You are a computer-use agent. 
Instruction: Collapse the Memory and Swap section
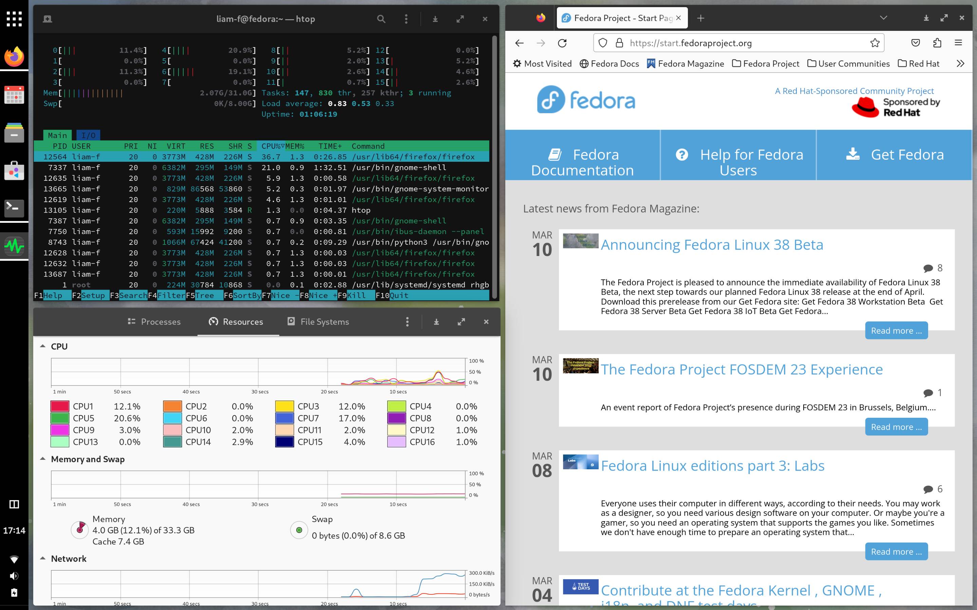43,459
